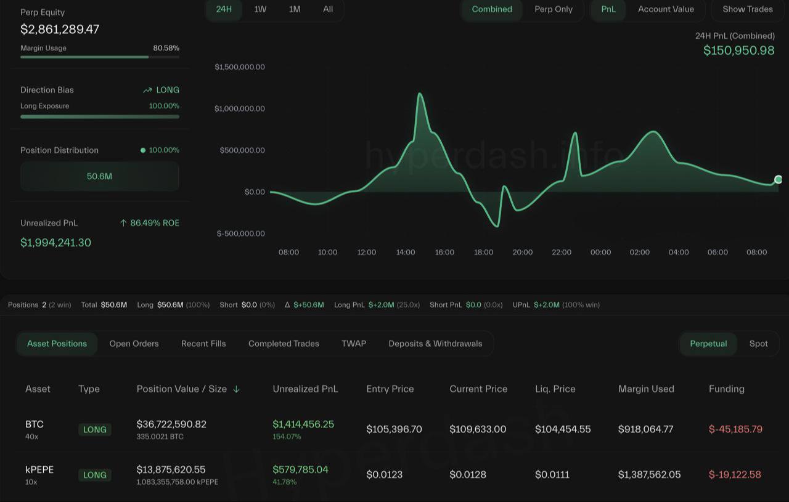The image size is (789, 502).
Task: Click the Liq. Price column header
Action: coord(555,389)
